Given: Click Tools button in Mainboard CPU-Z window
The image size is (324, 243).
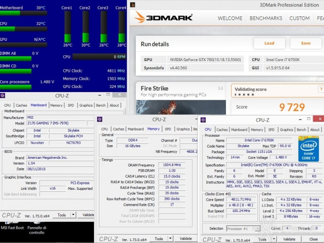Looking at the screenshot, I should pos(62,215).
